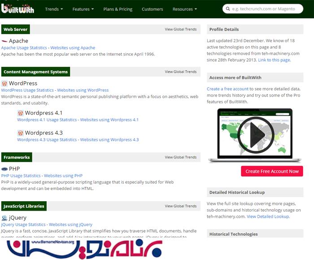Click the jQuery technology title
314x260 pixels.
[17, 218]
